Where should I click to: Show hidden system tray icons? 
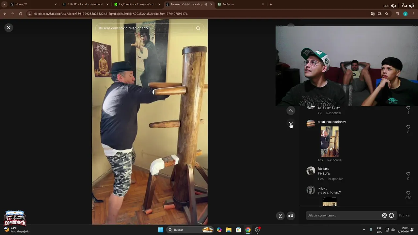(364, 230)
